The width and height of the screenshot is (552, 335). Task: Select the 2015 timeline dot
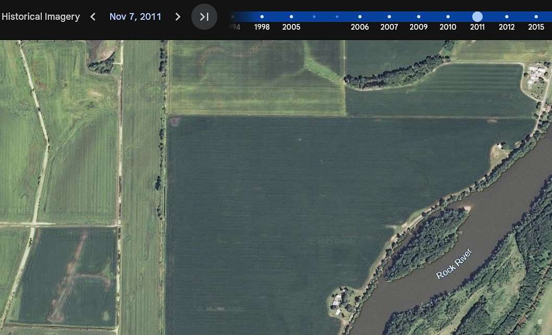tap(536, 16)
